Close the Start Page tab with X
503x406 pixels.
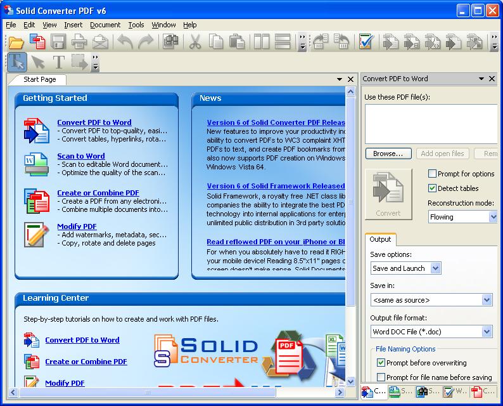350,79
